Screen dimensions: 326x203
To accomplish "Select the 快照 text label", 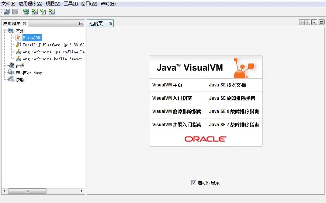I will 20,80.
